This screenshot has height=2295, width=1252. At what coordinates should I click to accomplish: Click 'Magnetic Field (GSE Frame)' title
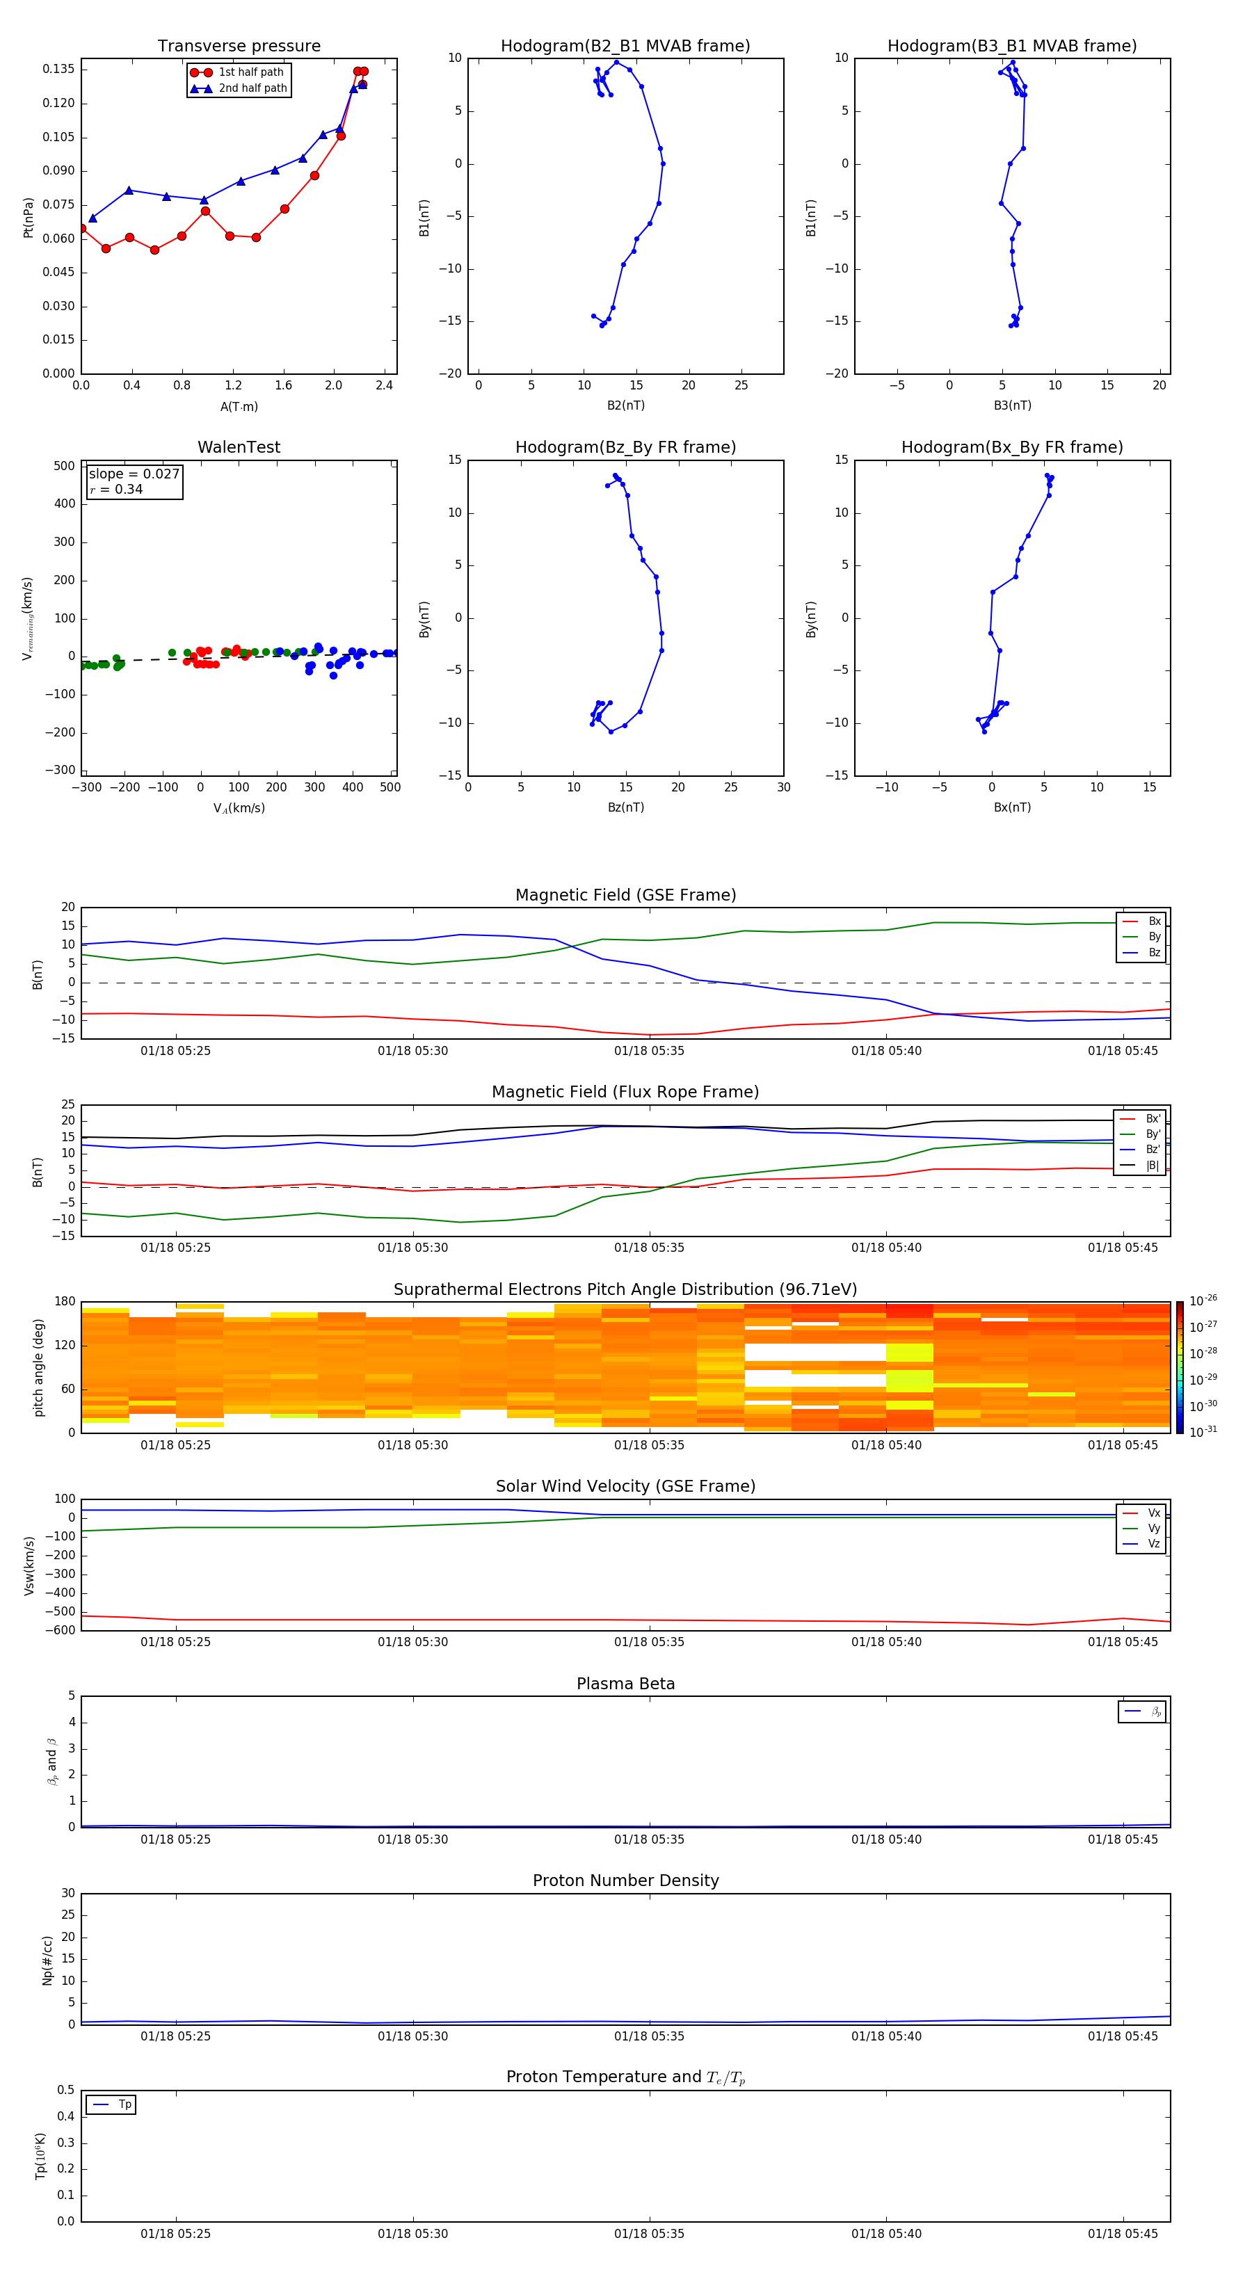(625, 895)
